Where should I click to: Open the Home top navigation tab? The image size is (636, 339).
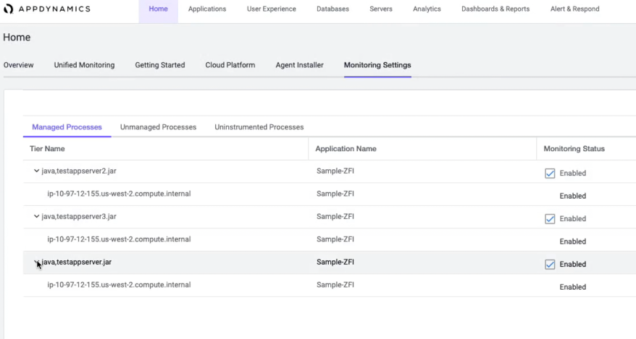click(158, 9)
